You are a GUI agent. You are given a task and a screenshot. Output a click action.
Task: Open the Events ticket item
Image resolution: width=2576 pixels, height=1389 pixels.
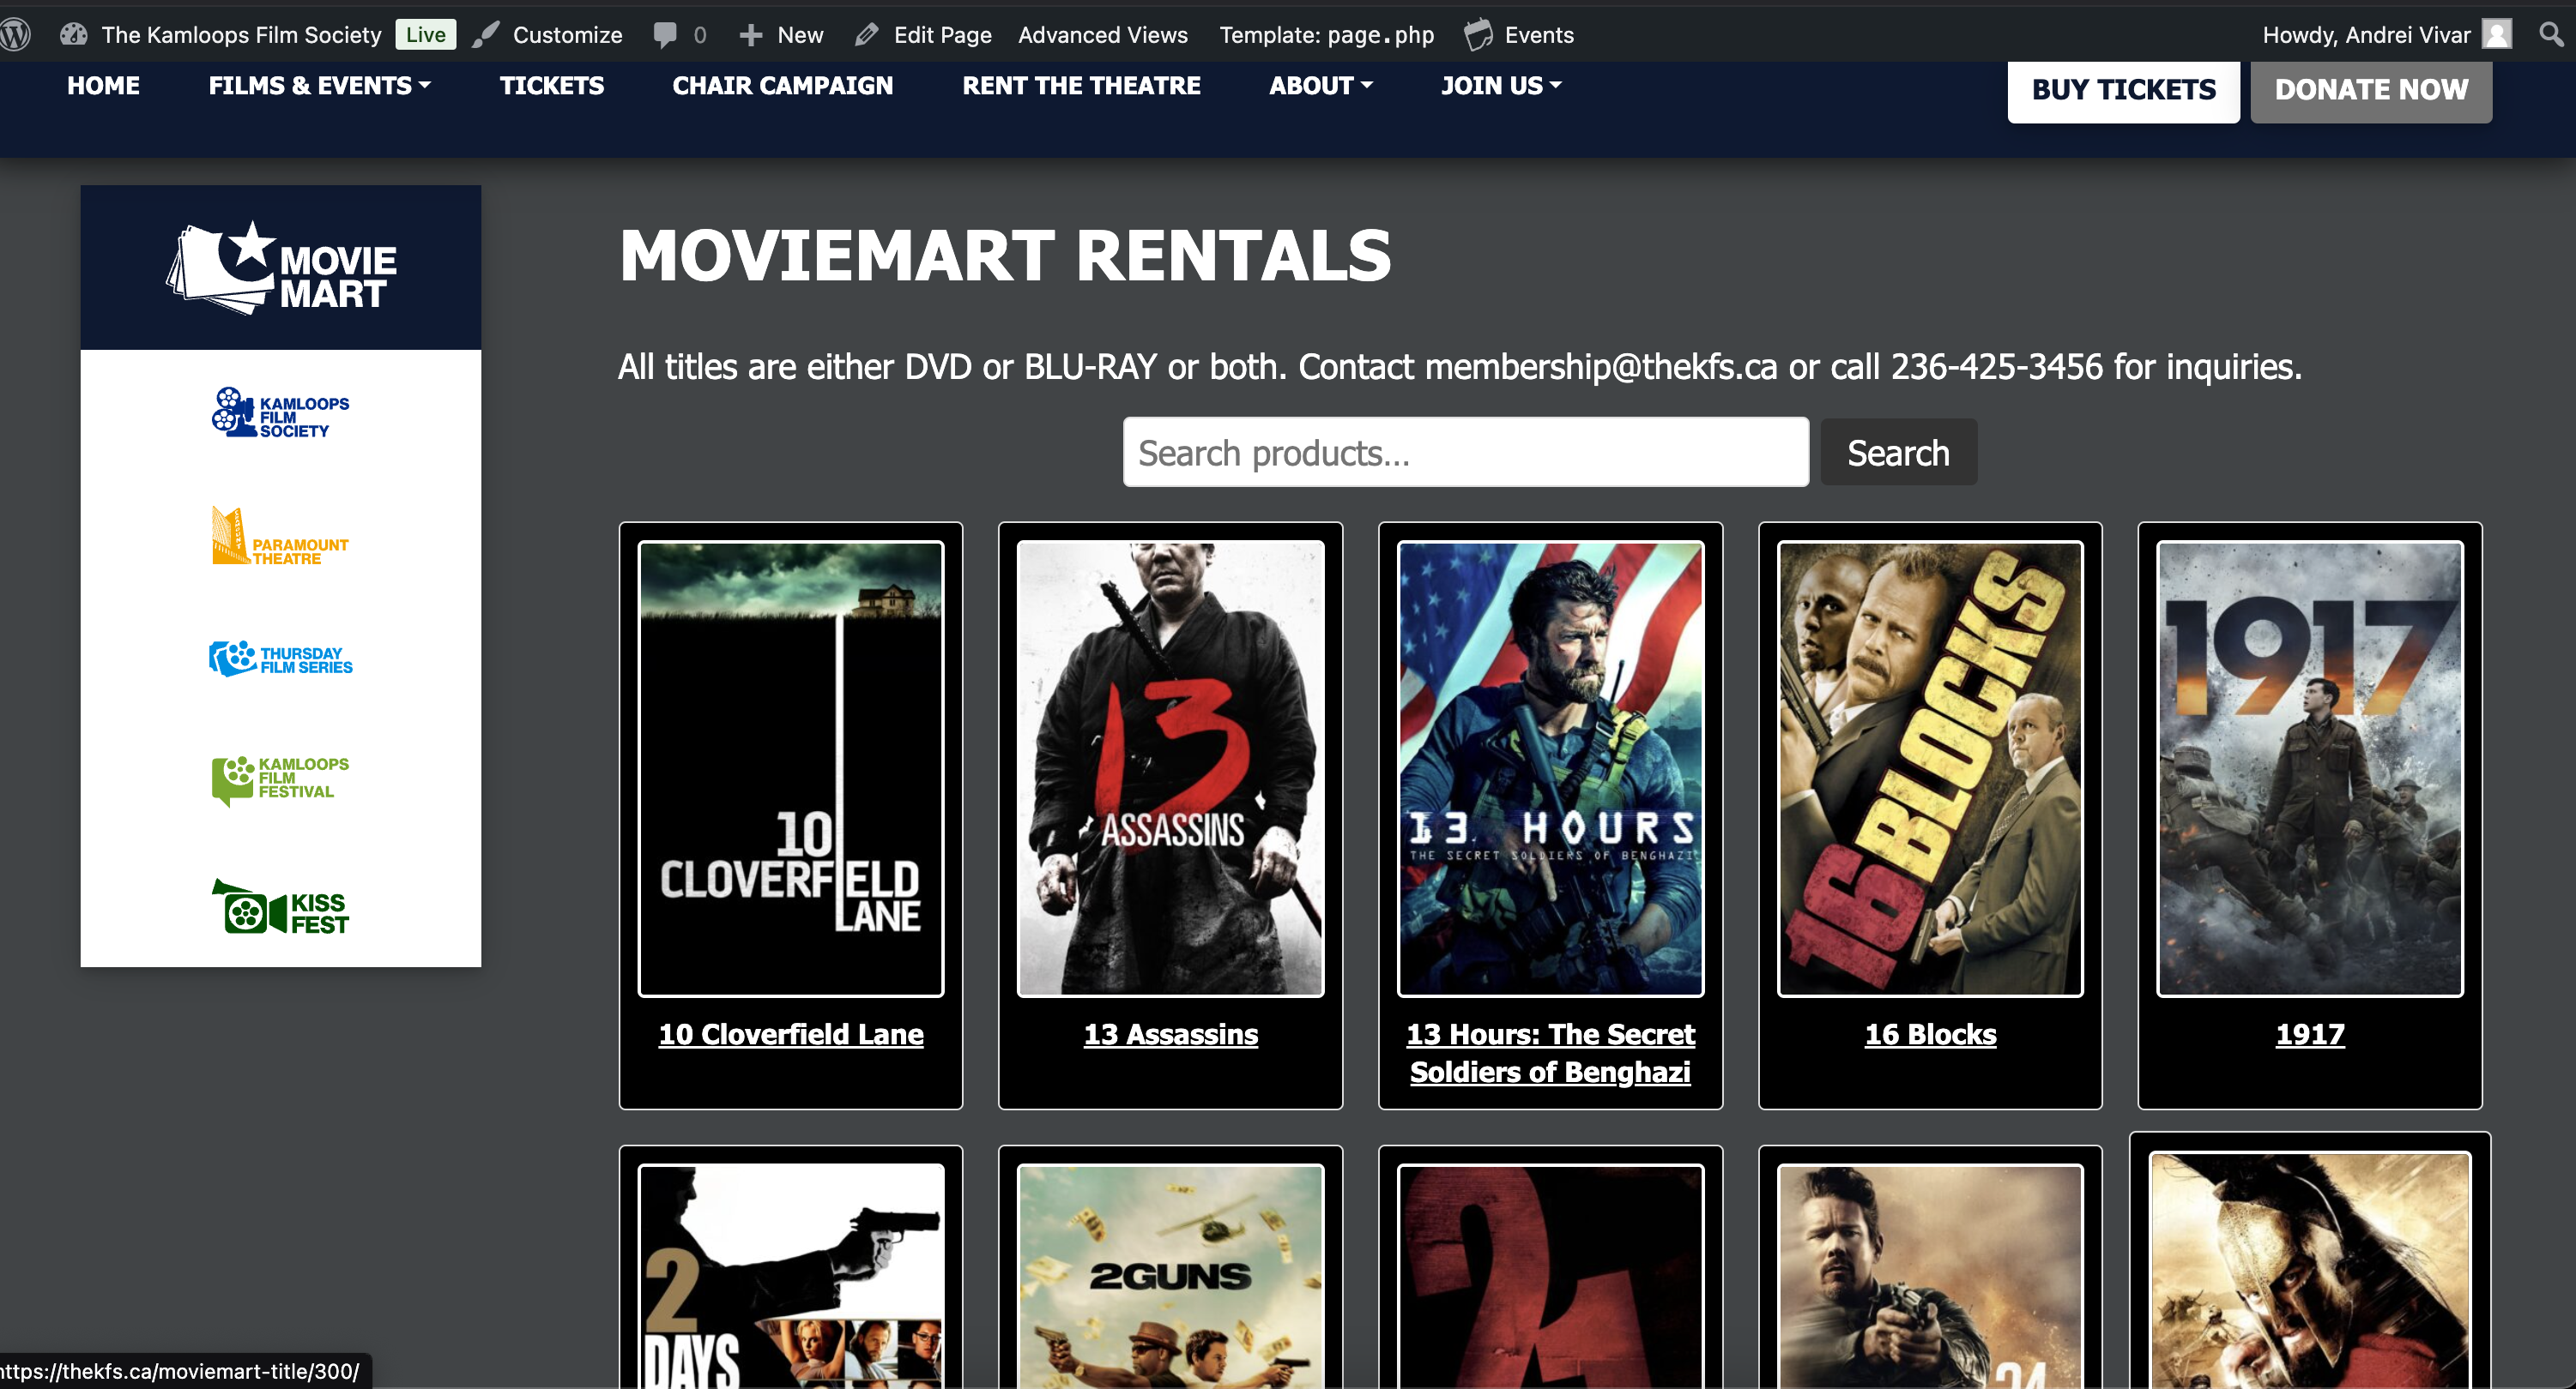(1520, 35)
